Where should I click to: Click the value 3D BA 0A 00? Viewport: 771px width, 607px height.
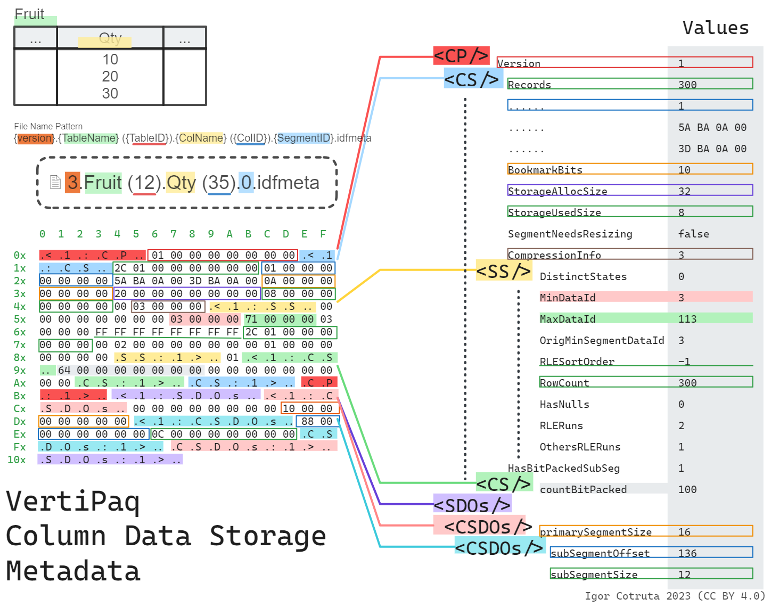pos(712,149)
